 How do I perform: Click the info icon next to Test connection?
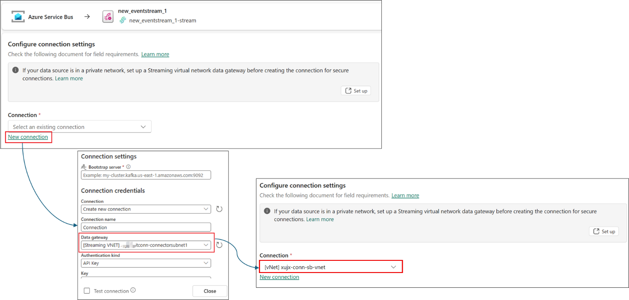[133, 290]
